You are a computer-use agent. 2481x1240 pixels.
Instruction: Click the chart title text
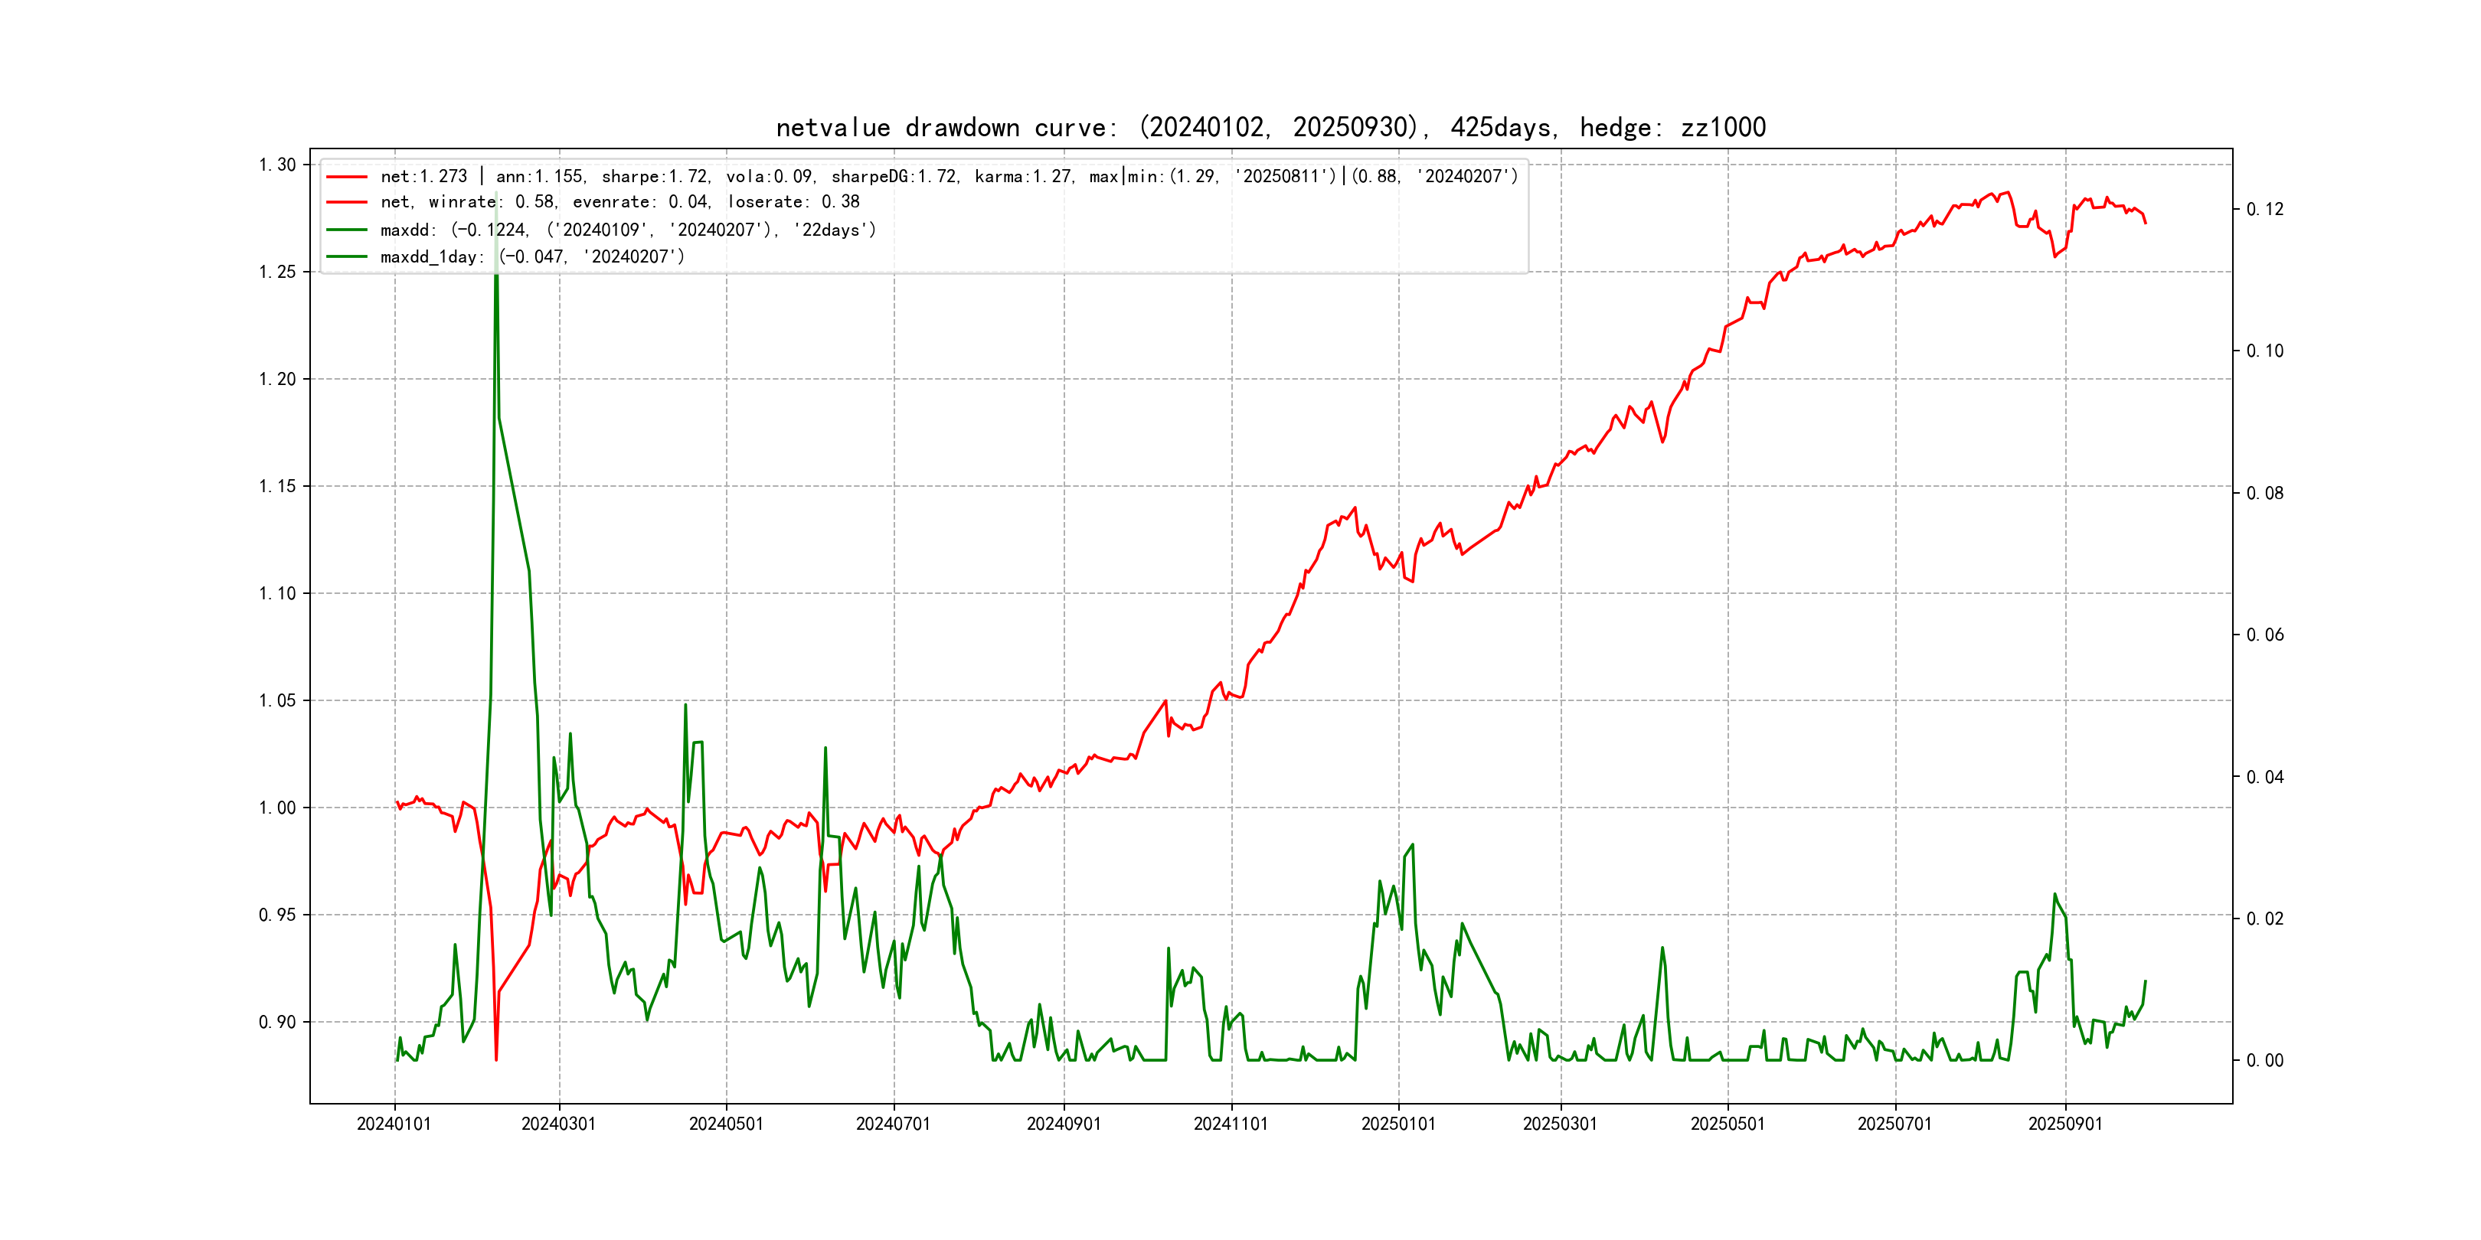[1270, 128]
